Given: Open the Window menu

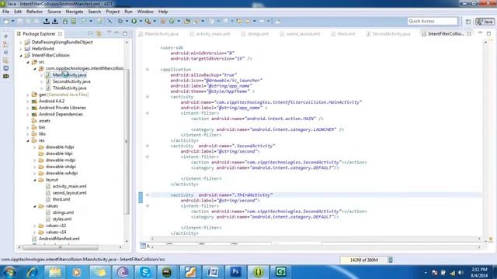Looking at the screenshot, I should coord(145,12).
